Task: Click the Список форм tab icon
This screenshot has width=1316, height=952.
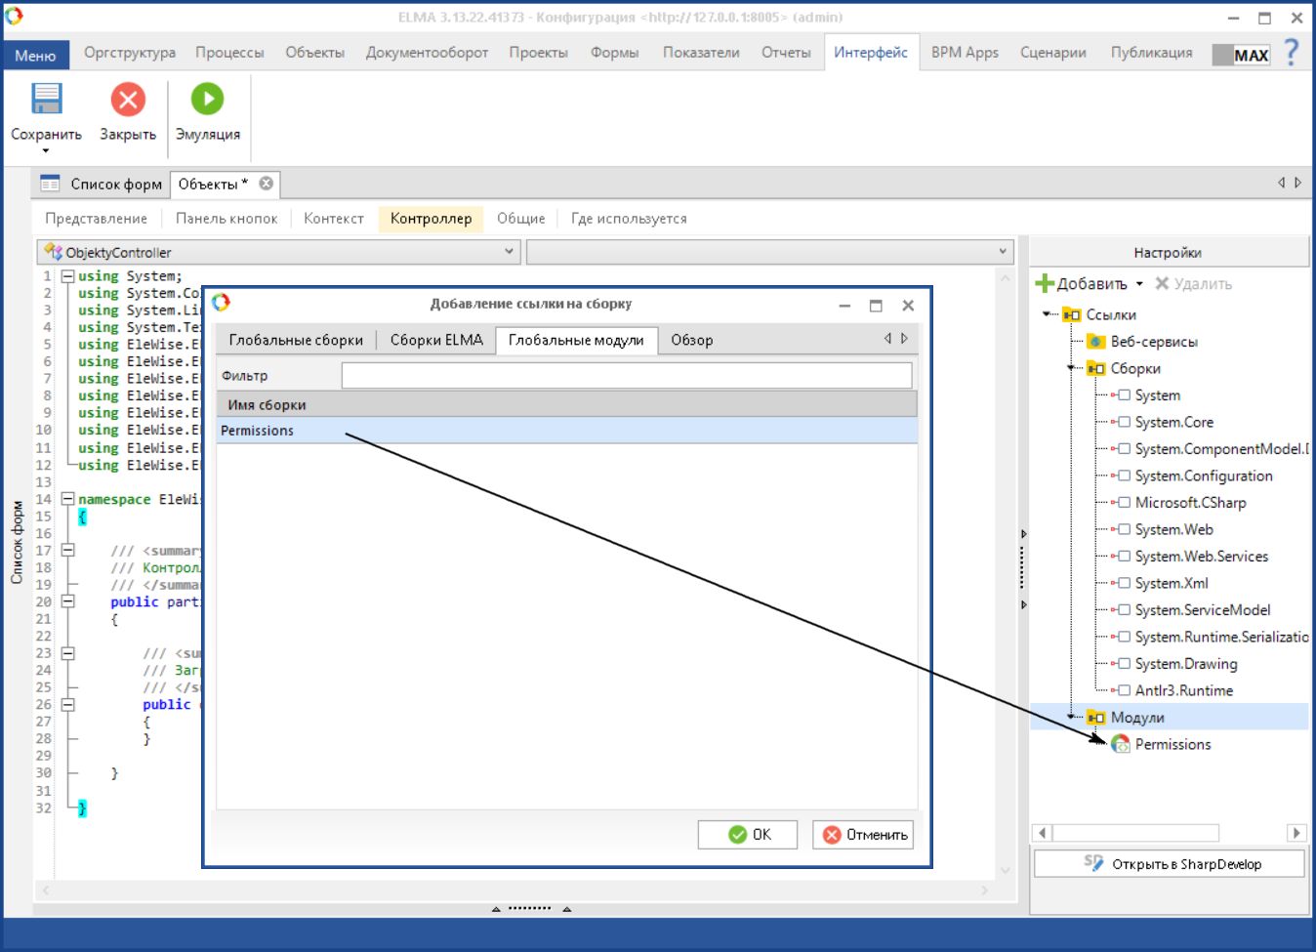Action: point(50,184)
